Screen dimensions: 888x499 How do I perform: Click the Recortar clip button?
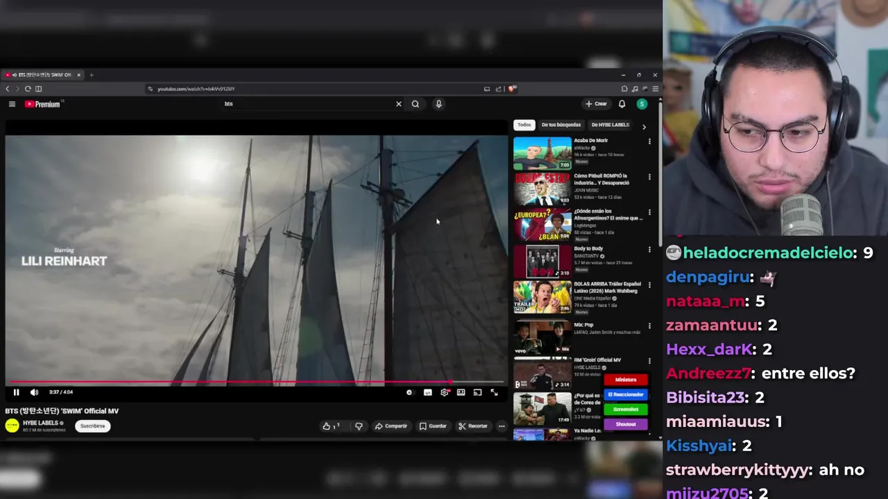tap(473, 426)
